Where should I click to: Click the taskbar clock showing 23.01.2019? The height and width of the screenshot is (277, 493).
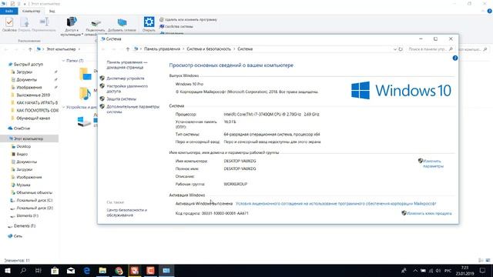click(x=464, y=270)
